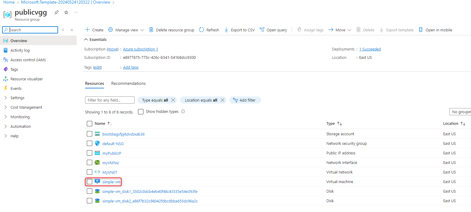Open the Move dropdown
The image size is (471, 212).
340,30
